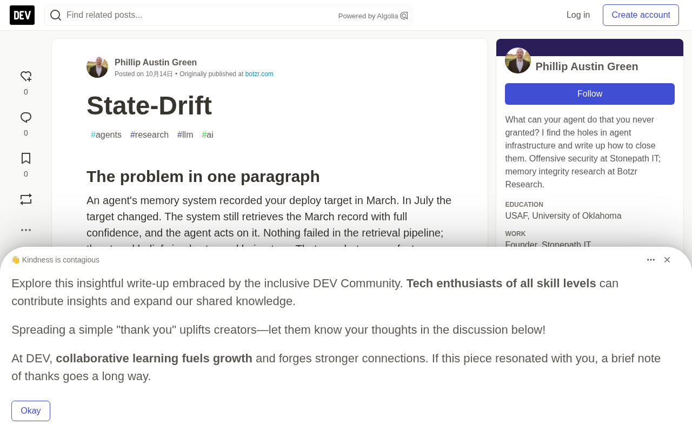
Task: Open the sidebar profile avatar of Phillip
Action: pos(518,60)
